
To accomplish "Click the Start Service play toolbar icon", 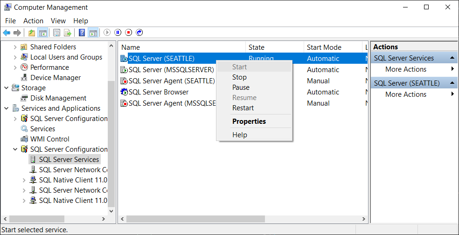I will [107, 33].
